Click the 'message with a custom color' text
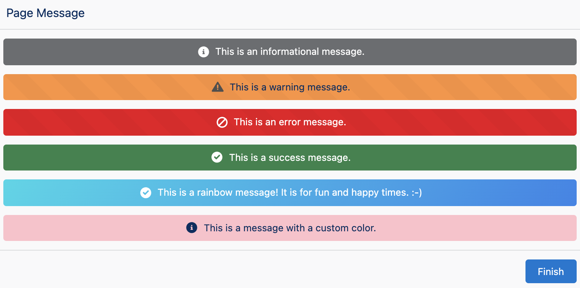 [x=290, y=228]
